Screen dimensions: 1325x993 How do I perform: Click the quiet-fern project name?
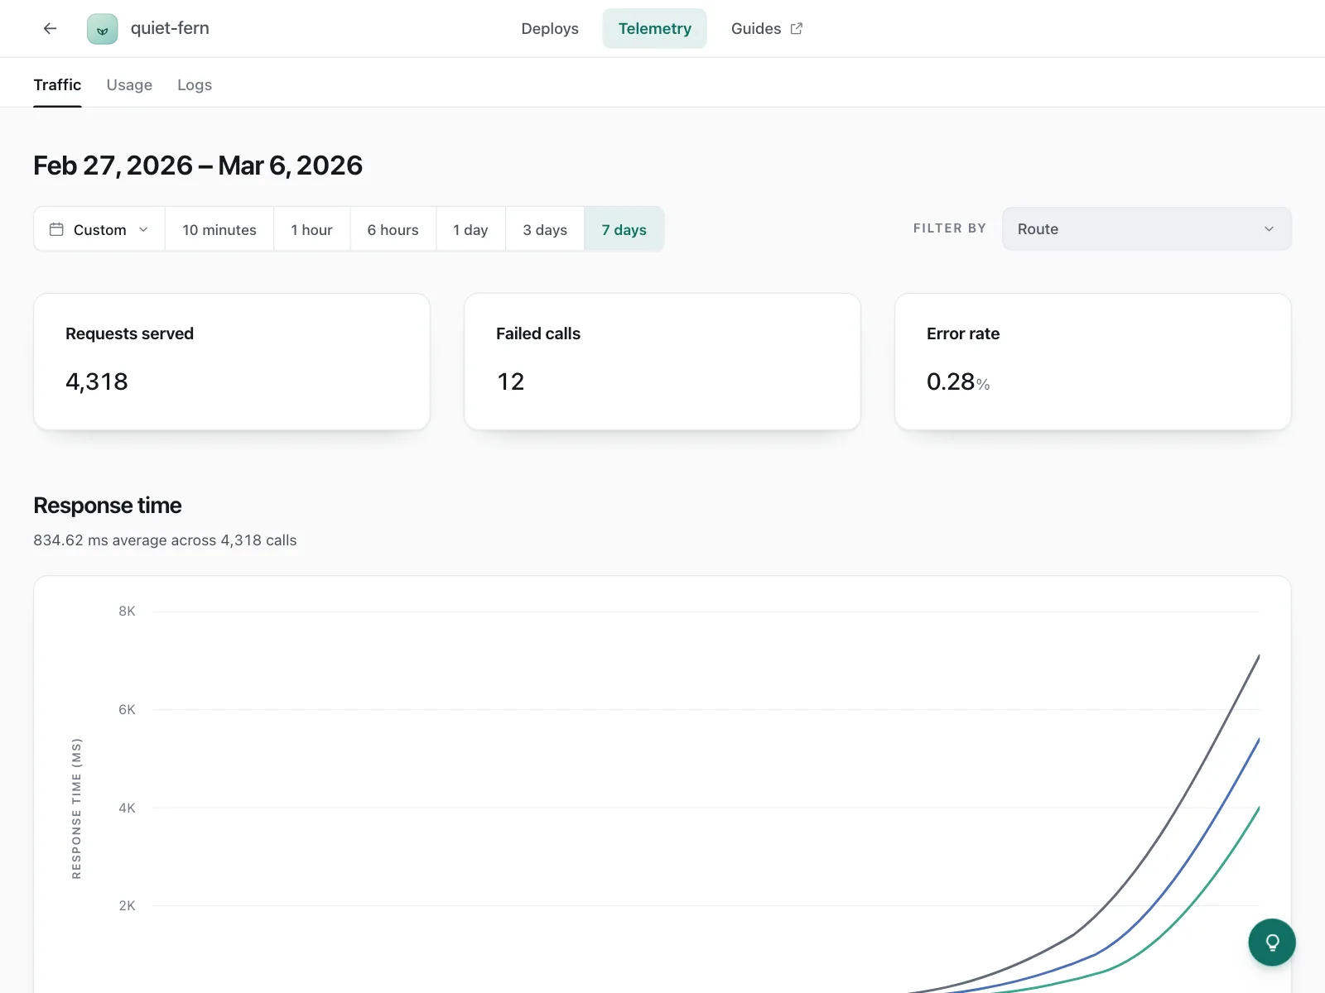(170, 29)
